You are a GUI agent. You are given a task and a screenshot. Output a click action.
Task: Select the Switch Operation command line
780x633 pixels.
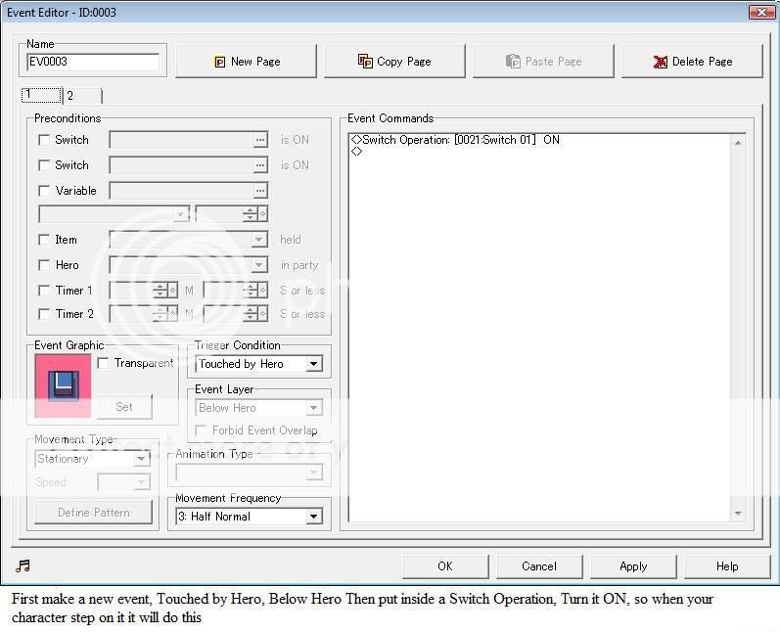pyautogui.click(x=460, y=140)
